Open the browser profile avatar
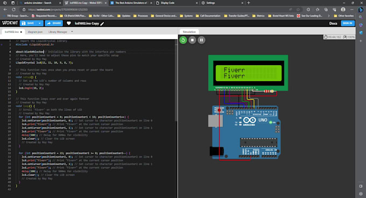Viewport: 366px width, 198px height. [x=343, y=10]
